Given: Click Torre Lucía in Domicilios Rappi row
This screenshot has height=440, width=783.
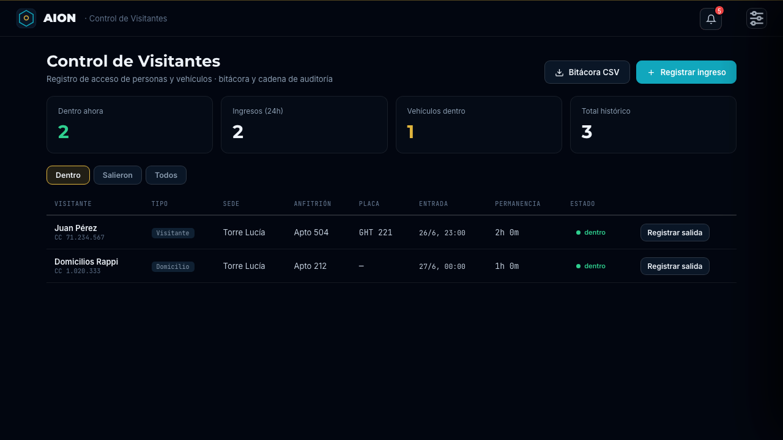Looking at the screenshot, I should (244, 266).
